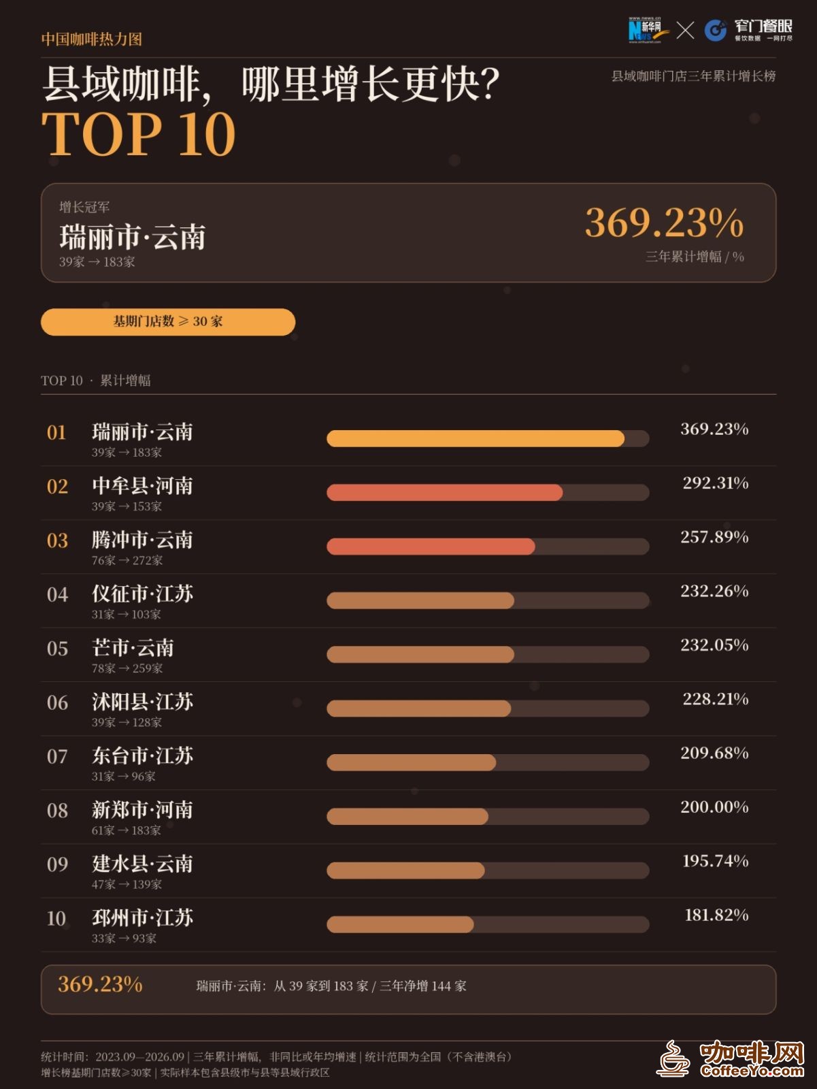Click the 窄门餐眼 brand logo
This screenshot has height=1089, width=817.
748,30
